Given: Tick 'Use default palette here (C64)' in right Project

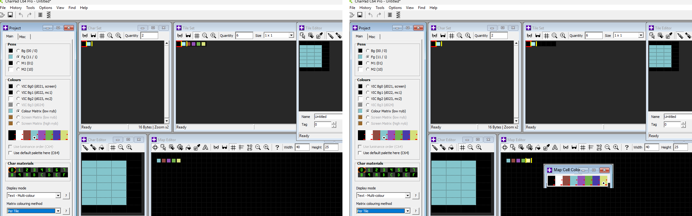Looking at the screenshot, I should pyautogui.click(x=360, y=153).
